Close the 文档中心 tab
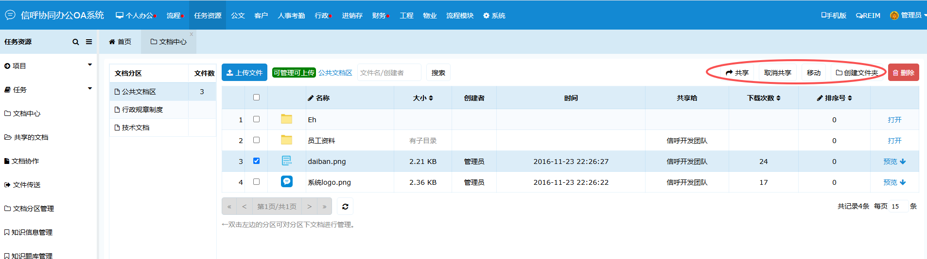927x259 pixels. (x=192, y=34)
